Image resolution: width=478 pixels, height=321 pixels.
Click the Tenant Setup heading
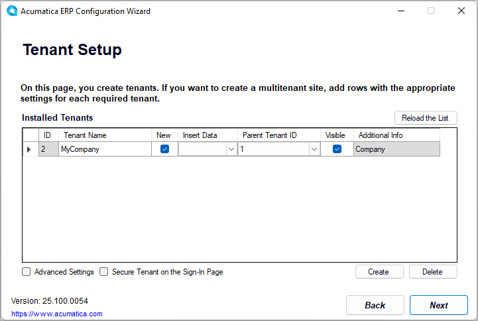(72, 50)
